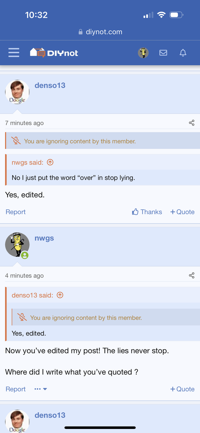Open your account avatar in the header

point(143,53)
